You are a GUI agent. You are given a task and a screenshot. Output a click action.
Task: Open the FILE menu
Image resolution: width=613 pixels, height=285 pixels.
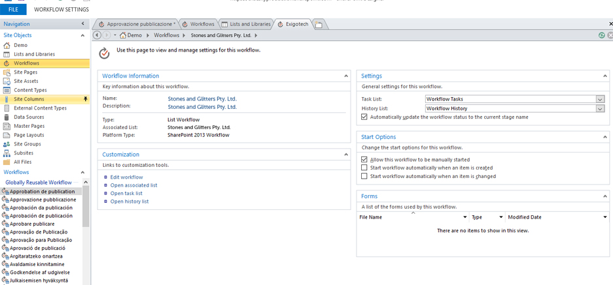coord(13,9)
